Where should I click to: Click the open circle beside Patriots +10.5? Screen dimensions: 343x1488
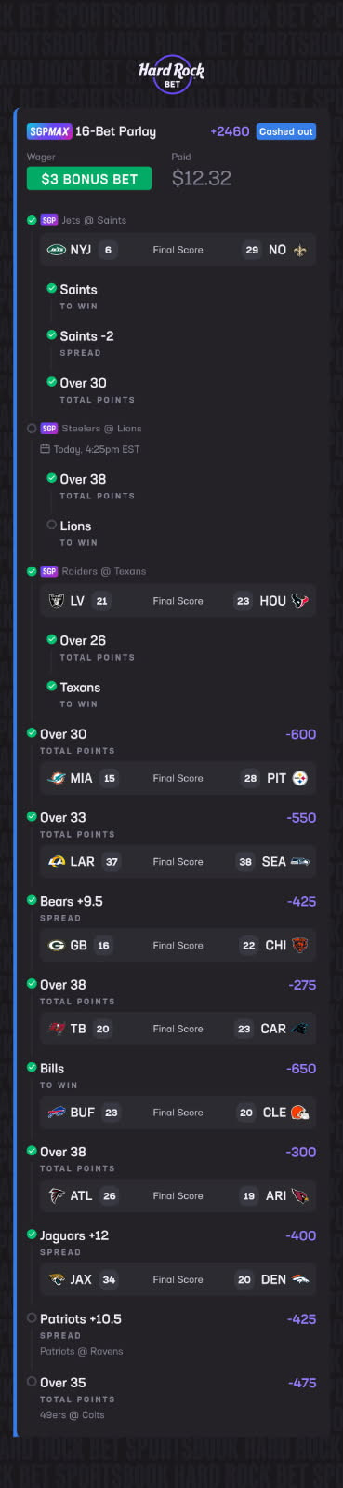33,1318
